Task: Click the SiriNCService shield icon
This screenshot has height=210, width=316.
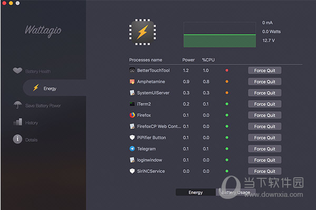Action: 132,171
